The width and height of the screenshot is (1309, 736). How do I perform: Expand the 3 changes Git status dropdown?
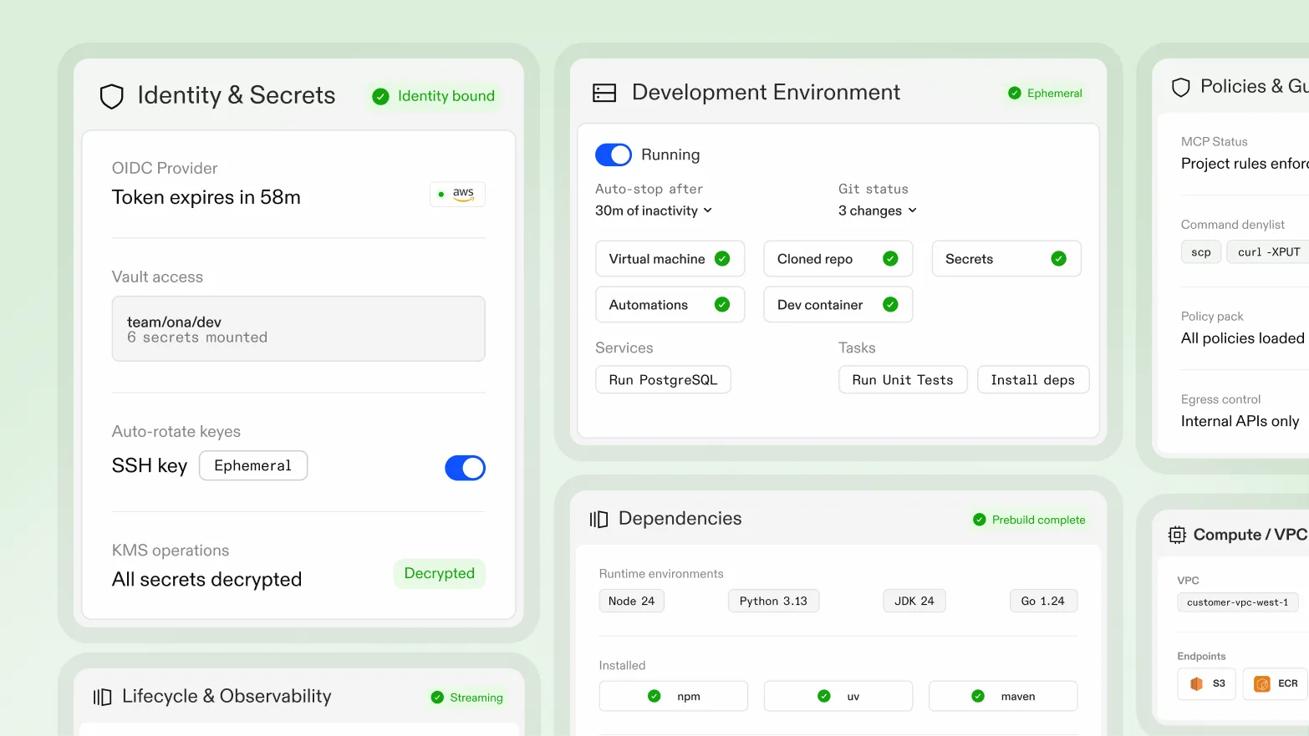878,211
